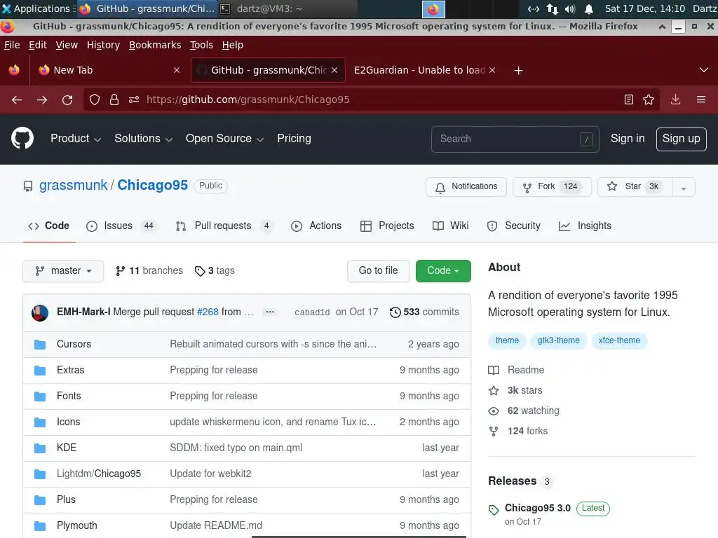Reload the page with the refresh icon
Image resolution: width=718 pixels, height=538 pixels.
coord(67,99)
